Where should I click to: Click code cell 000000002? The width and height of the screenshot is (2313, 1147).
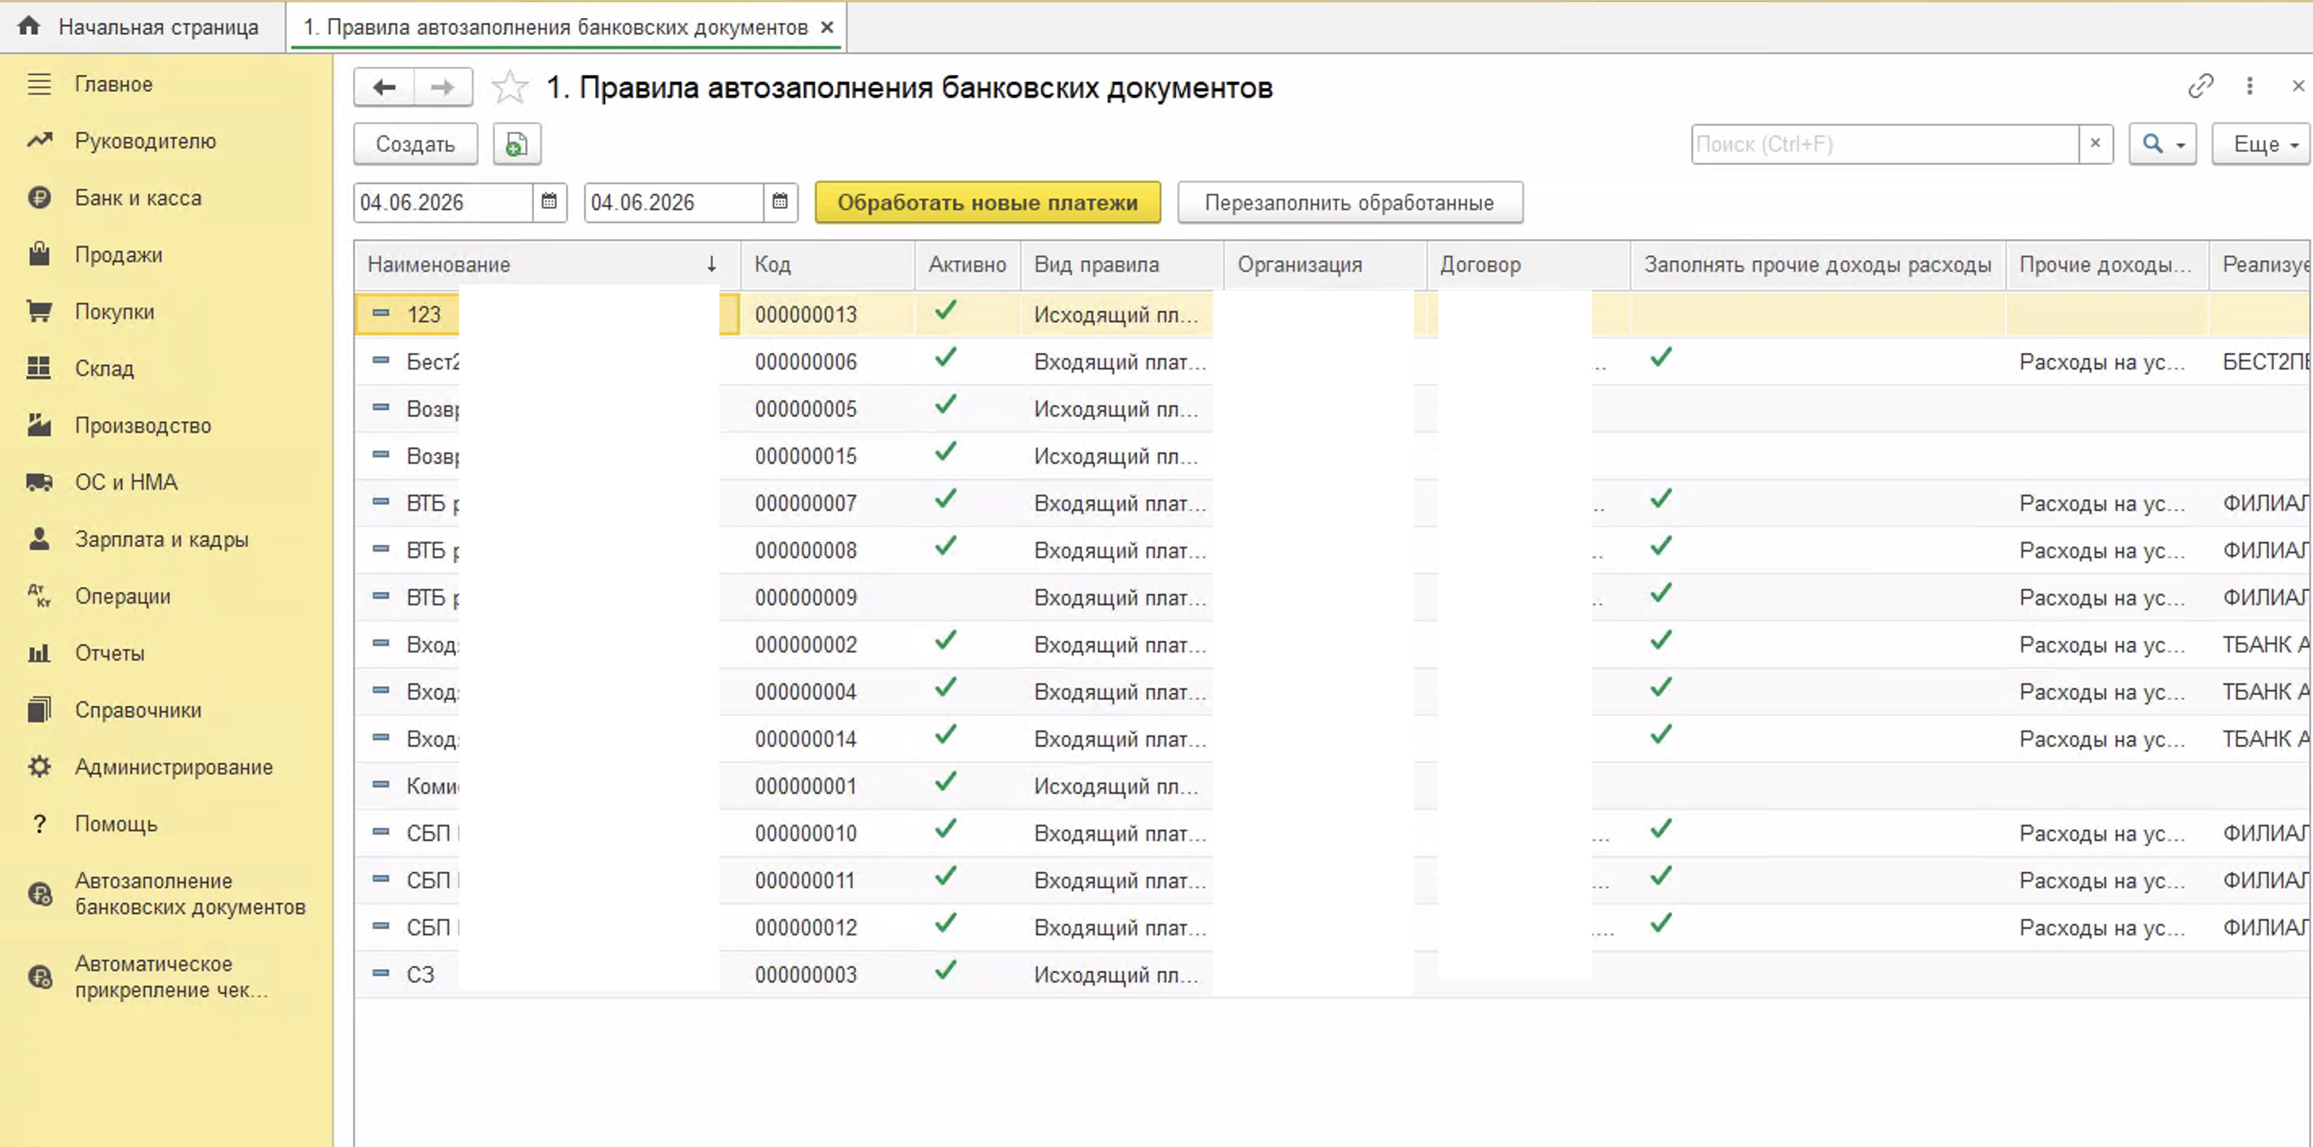point(806,645)
